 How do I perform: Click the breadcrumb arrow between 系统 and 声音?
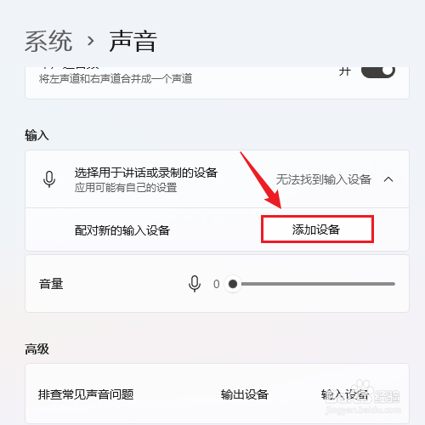[90, 42]
